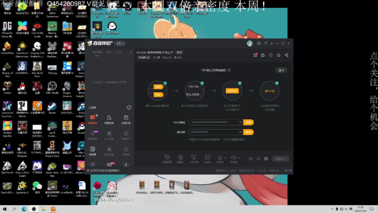Open the Spelunky 2 desktop shortcut
This screenshot has width=378, height=213.
[x=22, y=187]
